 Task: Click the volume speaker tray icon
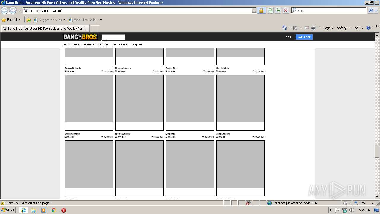pos(351,210)
